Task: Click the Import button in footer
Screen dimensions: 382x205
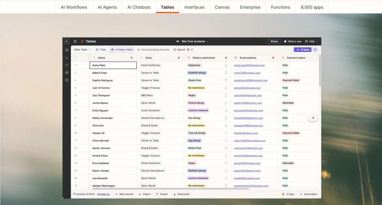Action: (x=144, y=194)
